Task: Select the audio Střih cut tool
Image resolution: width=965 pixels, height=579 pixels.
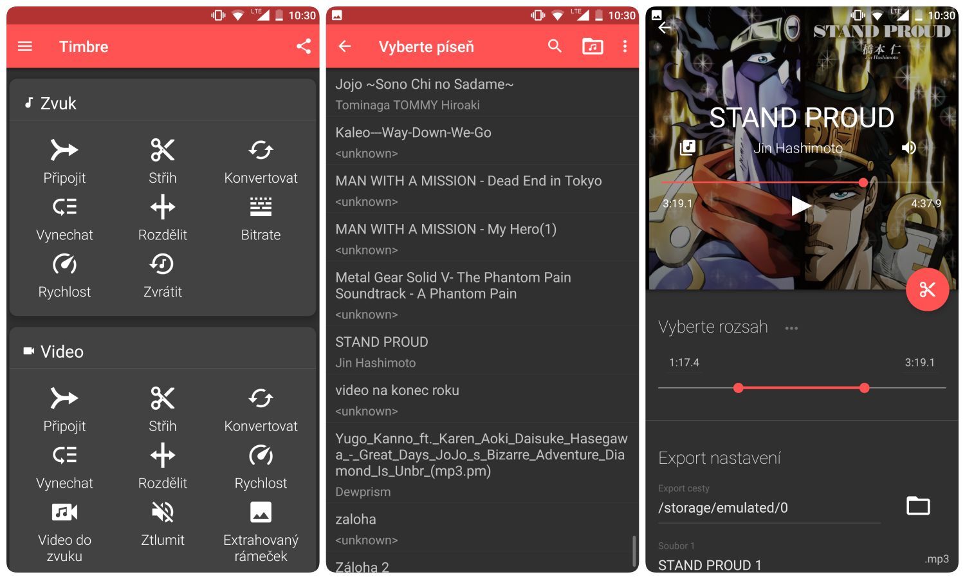Action: 162,160
